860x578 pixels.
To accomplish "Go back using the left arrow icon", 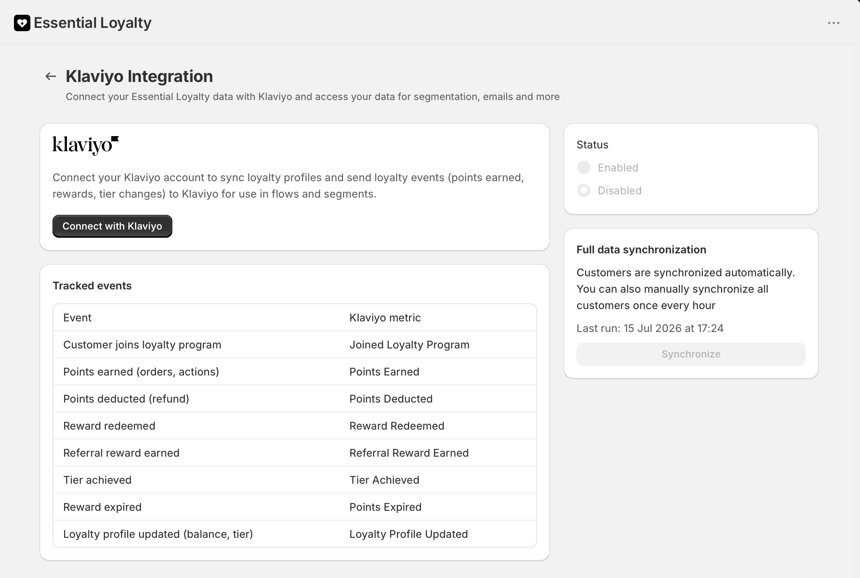I will 51,76.
